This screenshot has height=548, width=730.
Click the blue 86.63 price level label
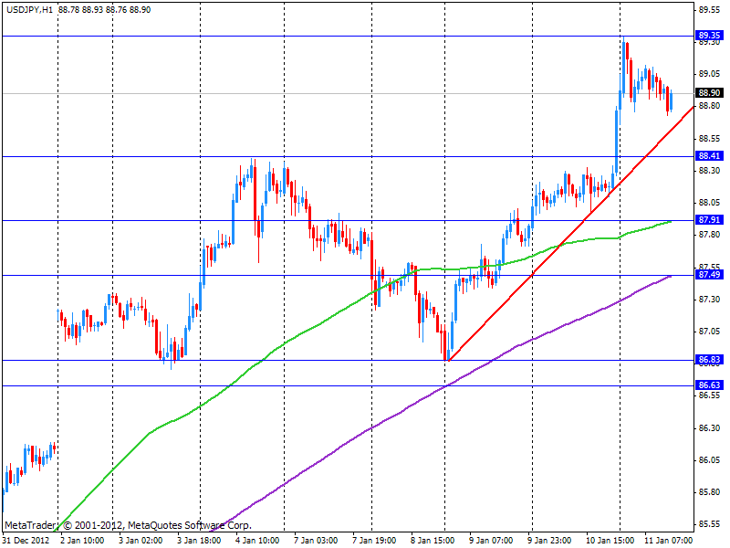[709, 385]
